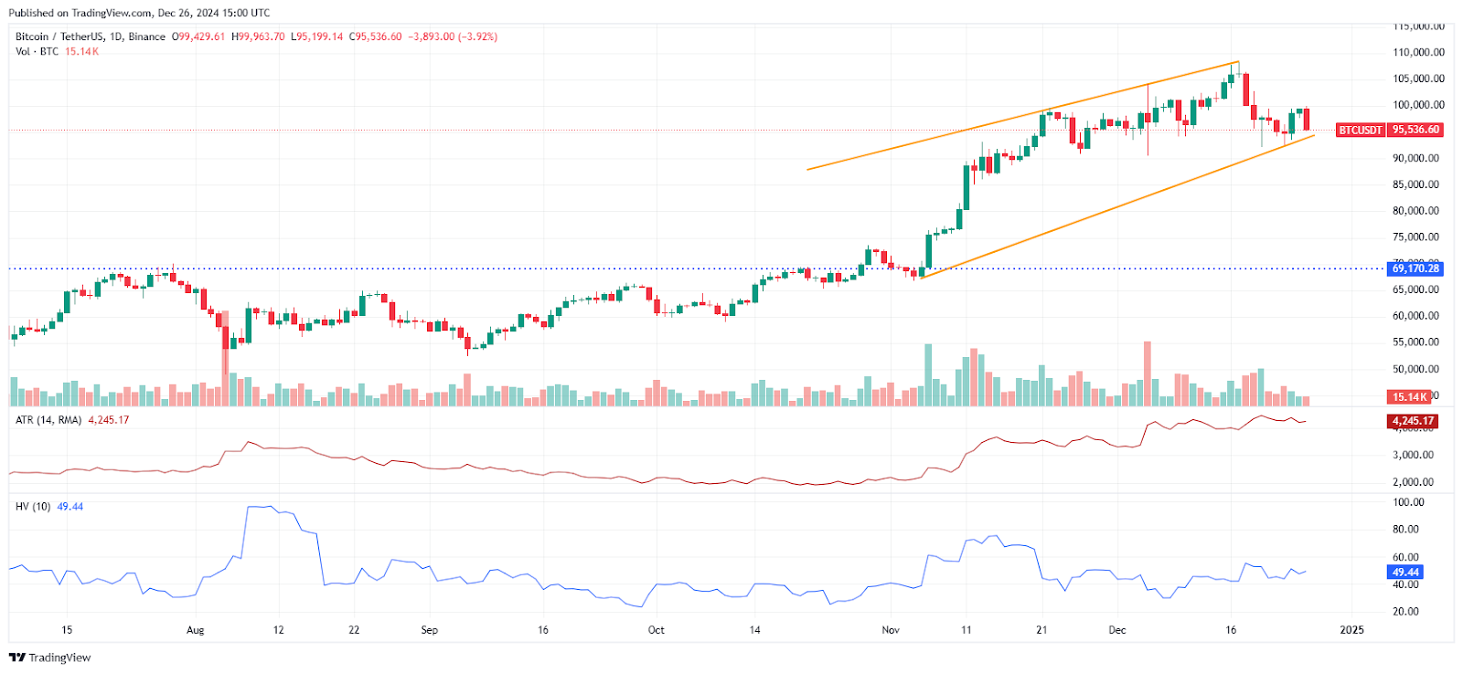The height and width of the screenshot is (673, 1463).
Task: Click the 75,000.00 price axis label
Action: [x=1416, y=237]
